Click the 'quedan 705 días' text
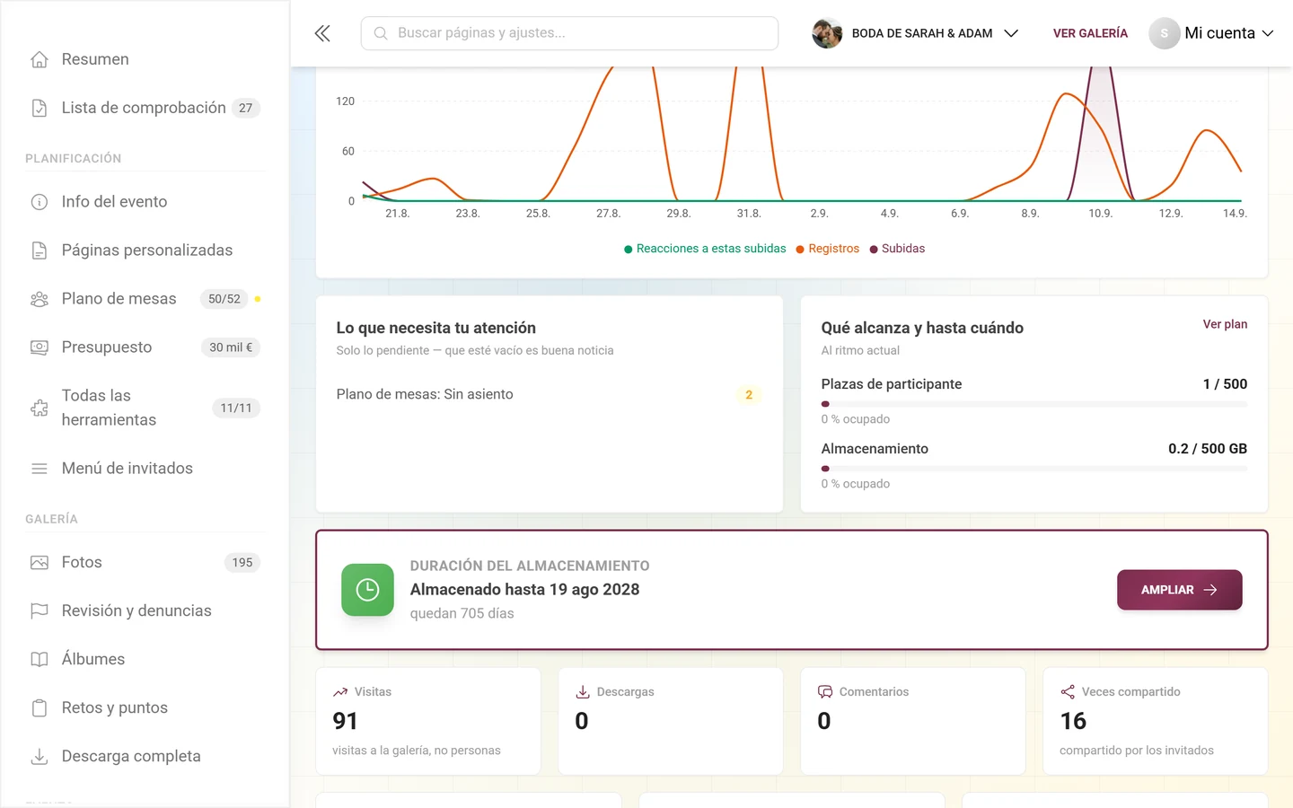The image size is (1293, 808). [462, 613]
